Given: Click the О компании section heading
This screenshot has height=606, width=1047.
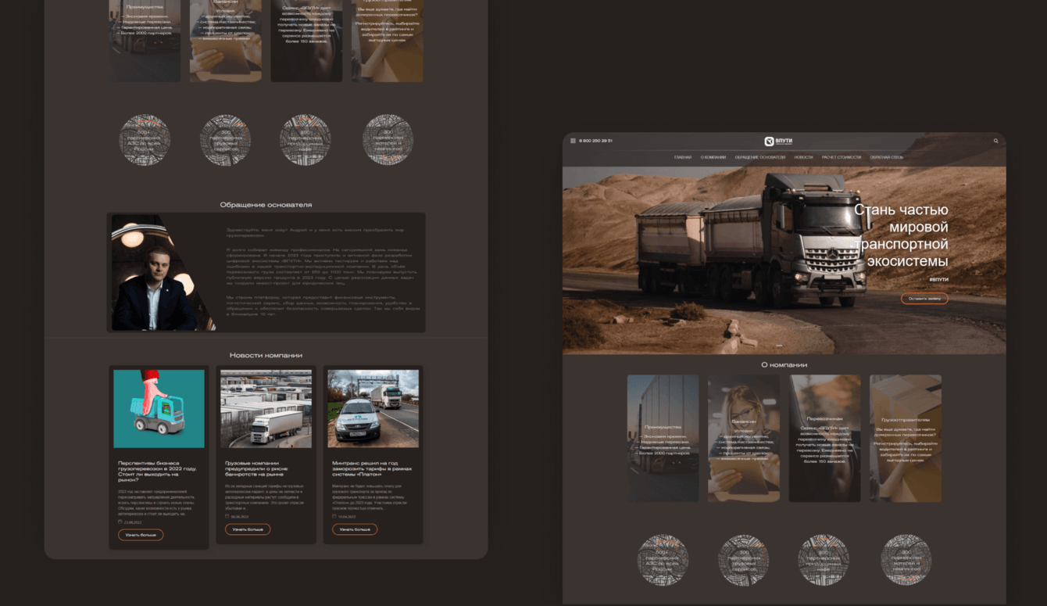Looking at the screenshot, I should point(784,364).
